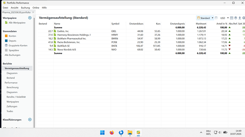Click the red down arrow in Novo Nordisk row
The height and width of the screenshot is (137, 245).
click(229, 49)
